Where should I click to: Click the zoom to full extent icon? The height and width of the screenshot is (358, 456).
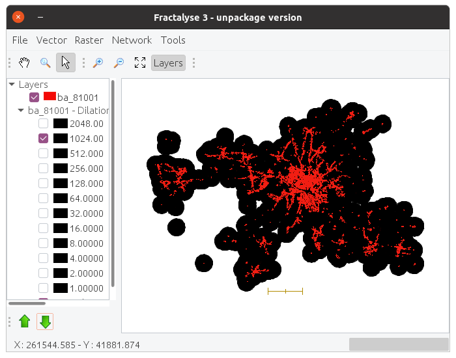coord(139,62)
